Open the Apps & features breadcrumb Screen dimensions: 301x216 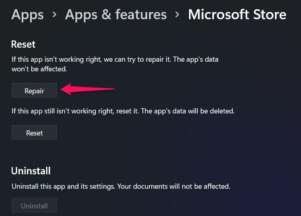[116, 14]
